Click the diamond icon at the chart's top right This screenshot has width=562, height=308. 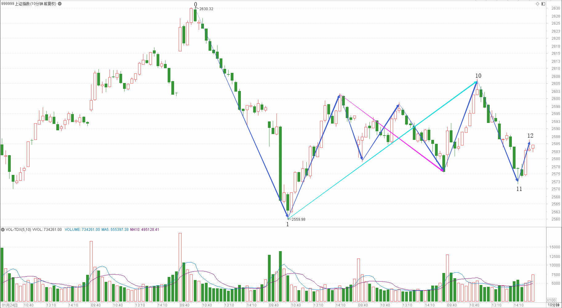tap(538, 4)
